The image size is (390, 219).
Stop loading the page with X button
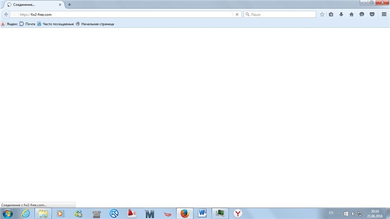pos(237,15)
